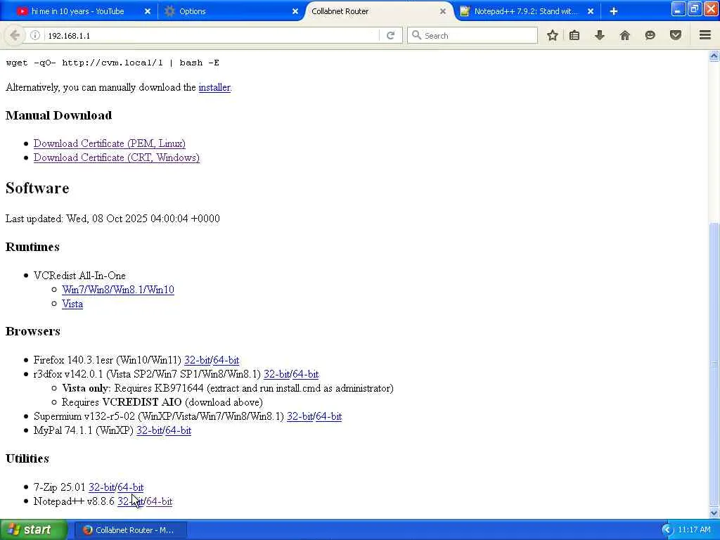
Task: Click the 'Requires KB971644' note
Action: point(228,388)
